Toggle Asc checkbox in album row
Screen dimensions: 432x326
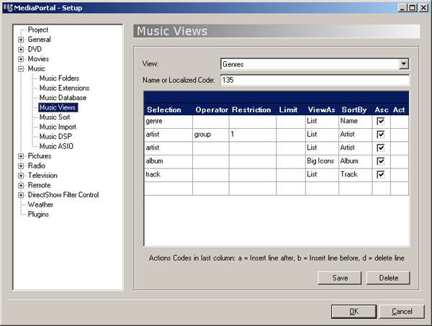click(x=380, y=161)
